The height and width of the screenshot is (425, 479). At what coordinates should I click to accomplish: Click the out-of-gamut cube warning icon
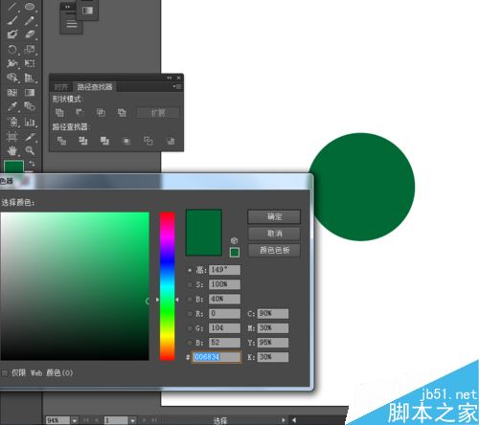pyautogui.click(x=235, y=240)
